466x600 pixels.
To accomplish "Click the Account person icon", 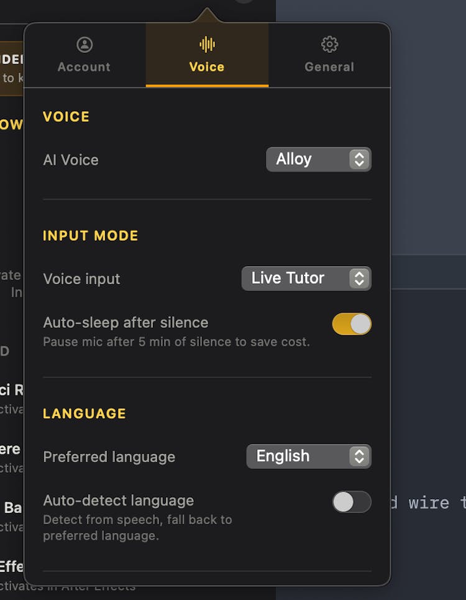I will 85,44.
